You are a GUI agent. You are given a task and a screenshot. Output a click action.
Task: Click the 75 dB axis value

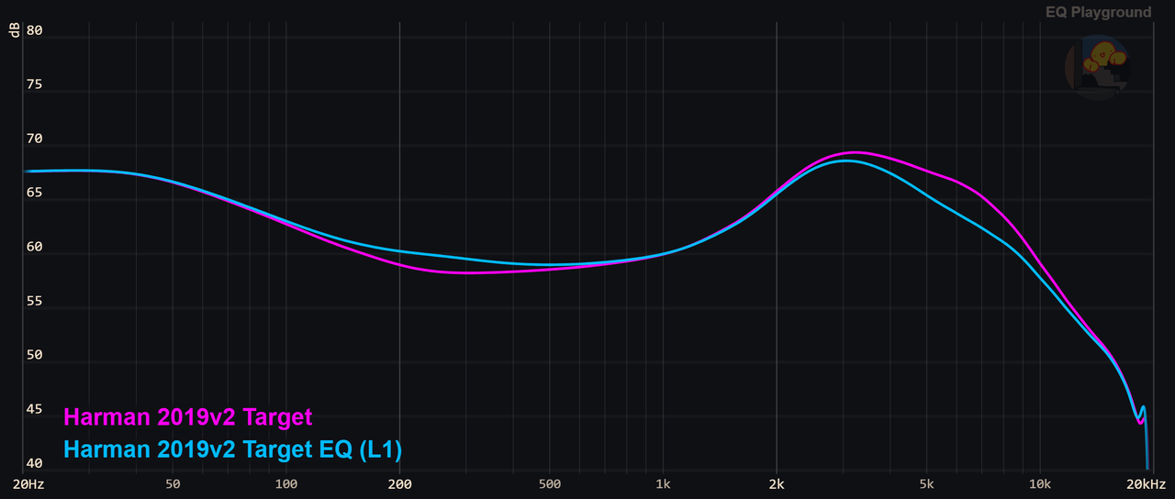(35, 84)
